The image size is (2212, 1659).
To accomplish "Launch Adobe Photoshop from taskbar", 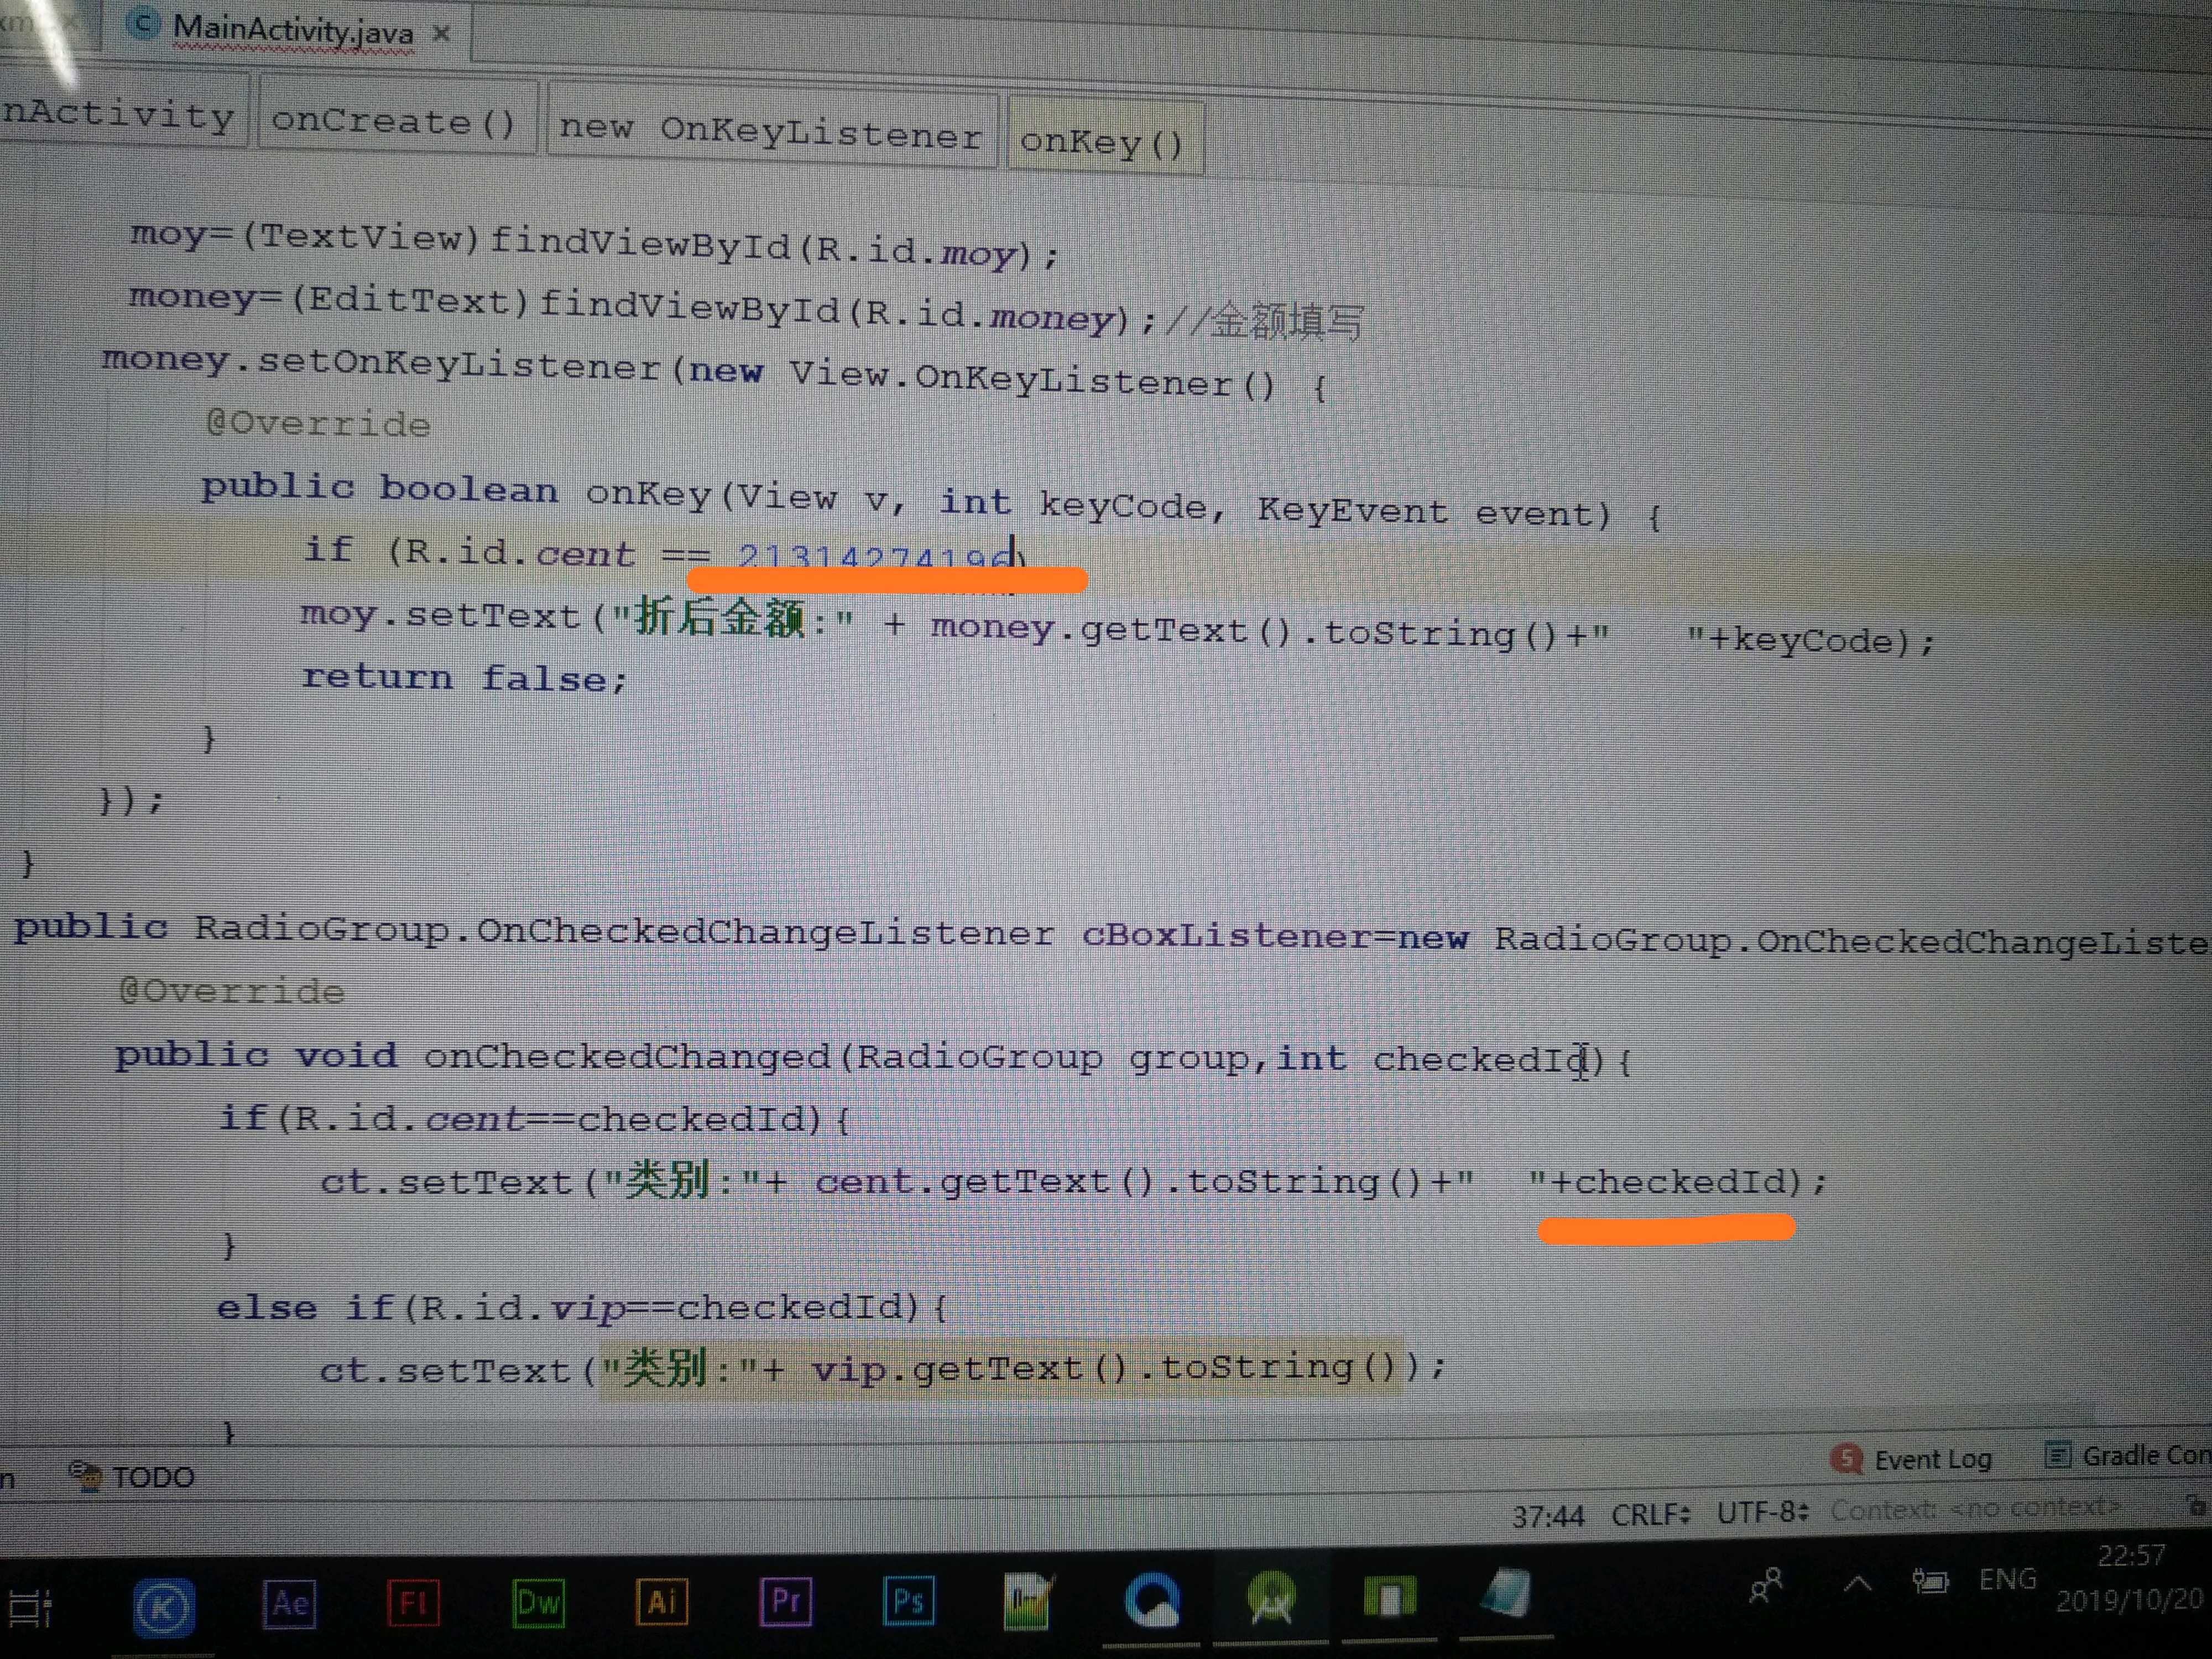I will coord(909,1601).
